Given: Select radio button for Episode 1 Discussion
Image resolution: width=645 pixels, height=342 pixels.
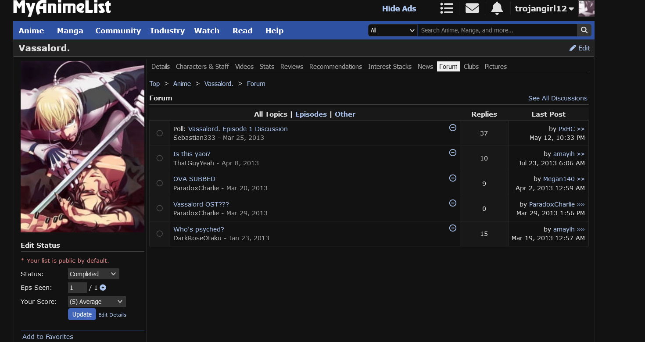Looking at the screenshot, I should (160, 133).
